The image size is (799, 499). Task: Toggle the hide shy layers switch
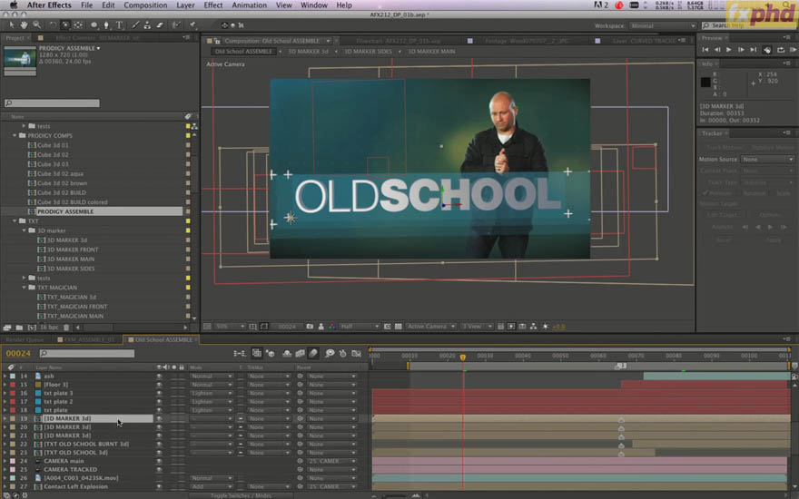pyautogui.click(x=287, y=353)
